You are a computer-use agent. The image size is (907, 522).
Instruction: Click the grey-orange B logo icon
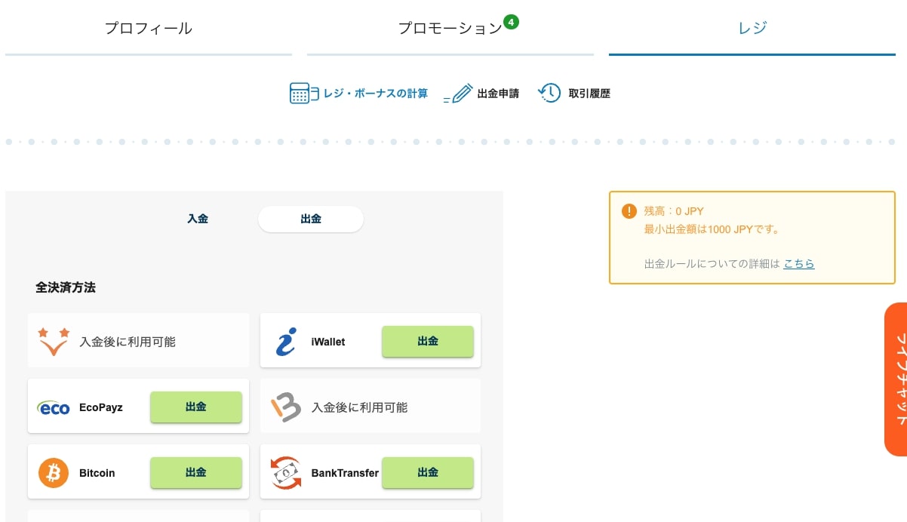click(286, 407)
